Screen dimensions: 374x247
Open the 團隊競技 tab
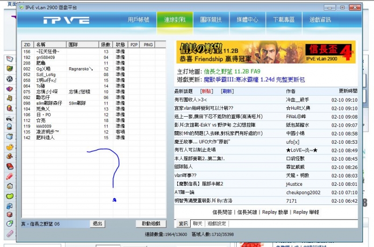tap(211, 20)
